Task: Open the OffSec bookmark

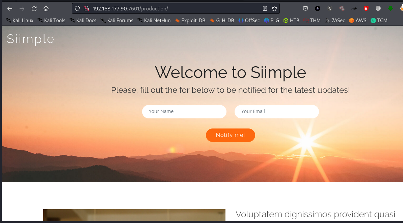Action: click(249, 21)
